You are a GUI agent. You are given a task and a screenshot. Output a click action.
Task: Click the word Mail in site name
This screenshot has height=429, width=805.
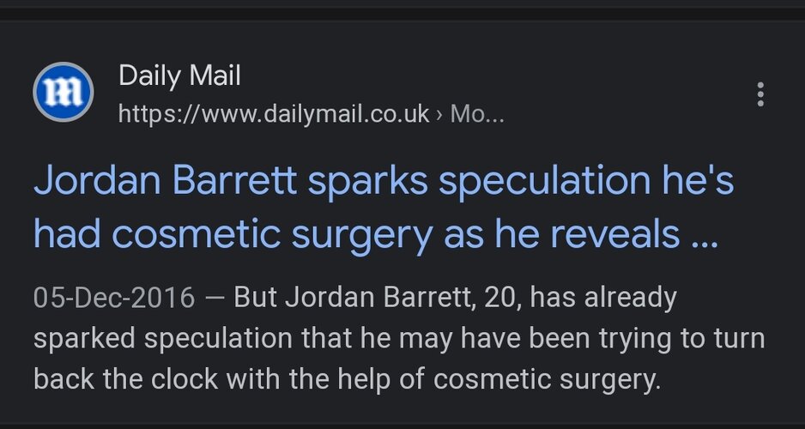coord(215,76)
